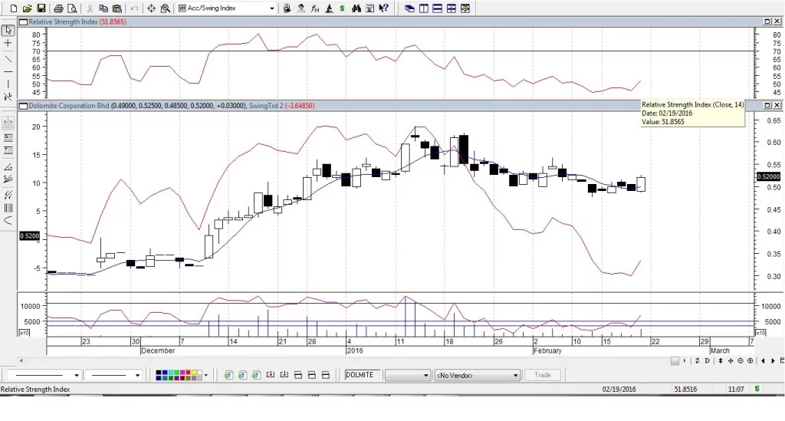Click the disabled Trade button
Screen dimensions: 785x421
click(542, 375)
